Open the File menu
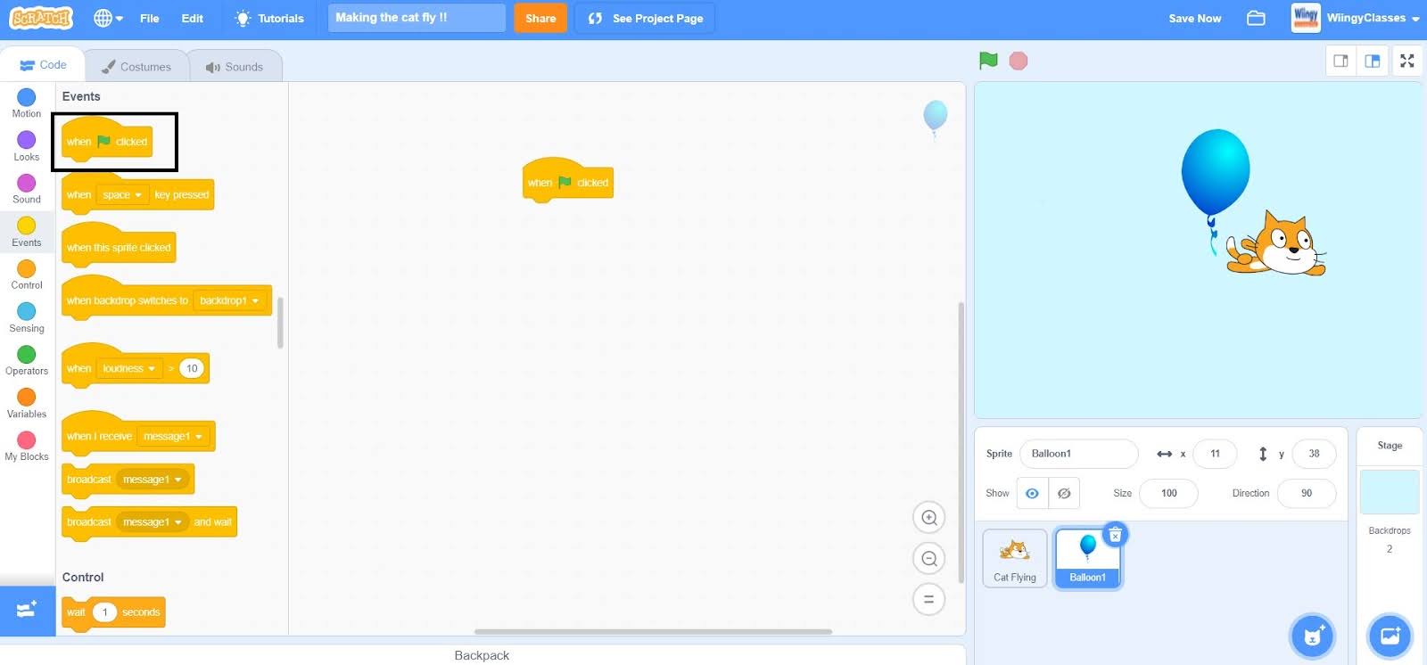The width and height of the screenshot is (1427, 665). point(150,18)
